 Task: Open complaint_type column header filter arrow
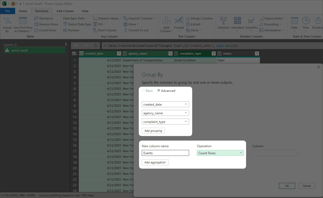[214, 53]
